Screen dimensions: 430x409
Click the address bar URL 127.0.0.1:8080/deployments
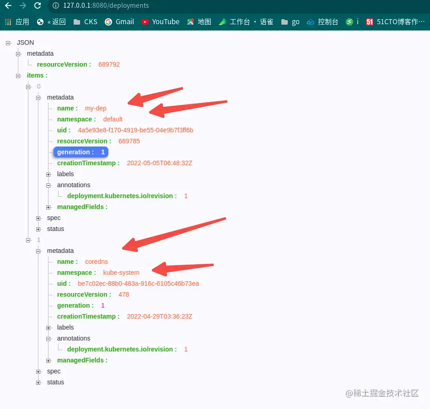(x=106, y=5)
